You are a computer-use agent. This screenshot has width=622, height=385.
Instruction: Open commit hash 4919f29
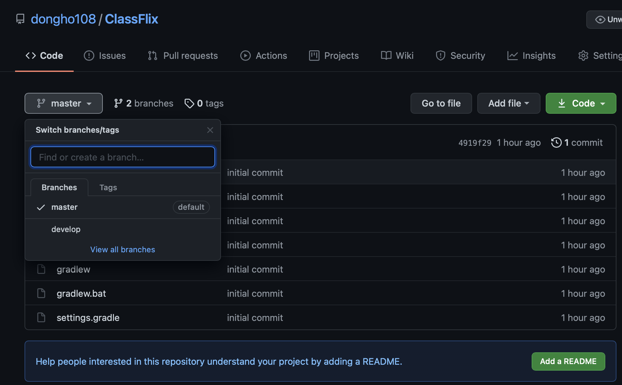475,143
